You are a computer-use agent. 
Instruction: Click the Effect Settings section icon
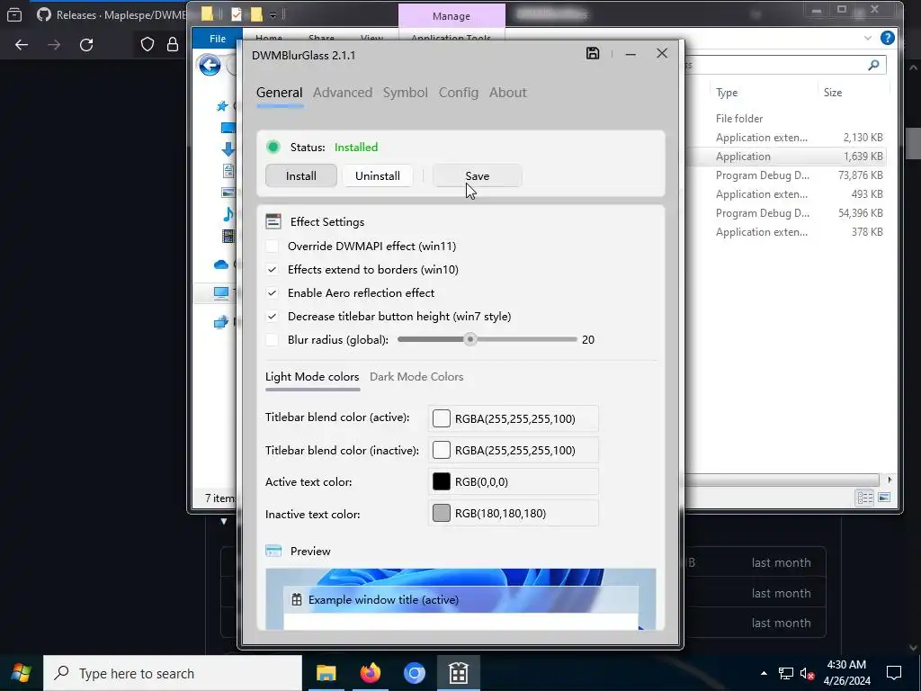273,221
